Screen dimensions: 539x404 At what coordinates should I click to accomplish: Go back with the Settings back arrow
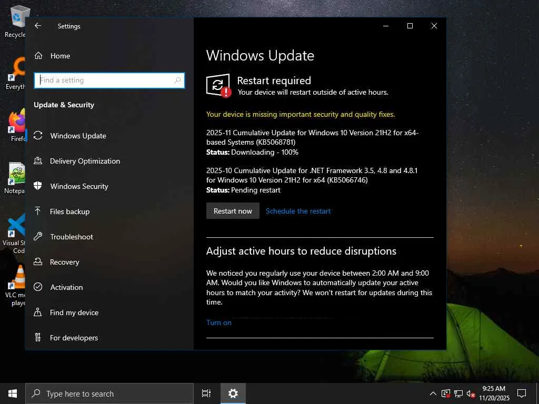click(x=38, y=26)
